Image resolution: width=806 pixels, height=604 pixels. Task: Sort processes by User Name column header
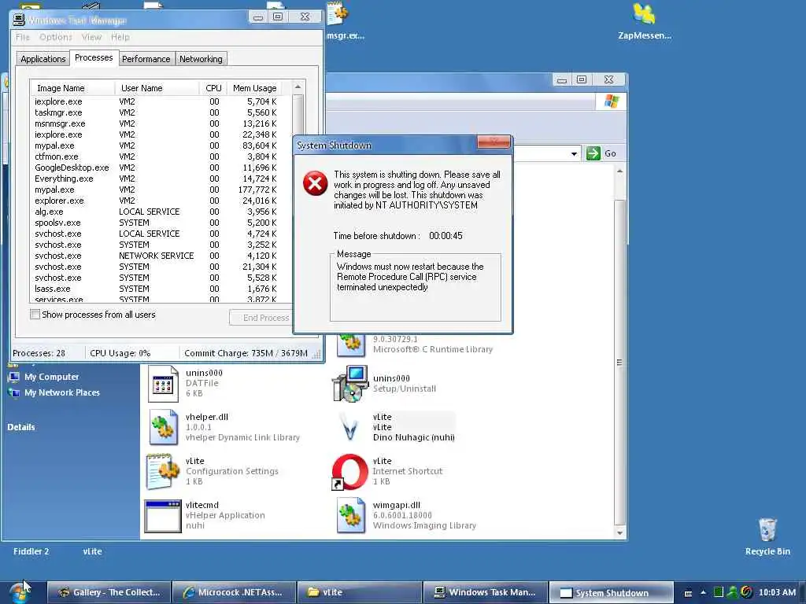click(x=157, y=88)
